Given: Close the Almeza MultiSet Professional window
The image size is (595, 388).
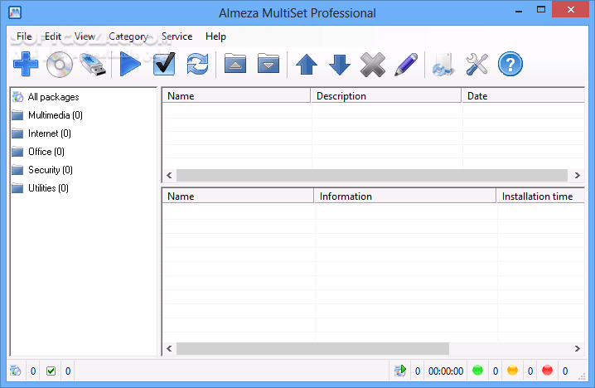Looking at the screenshot, I should point(570,9).
